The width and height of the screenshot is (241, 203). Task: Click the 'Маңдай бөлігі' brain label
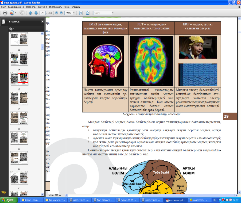[x=134, y=184]
